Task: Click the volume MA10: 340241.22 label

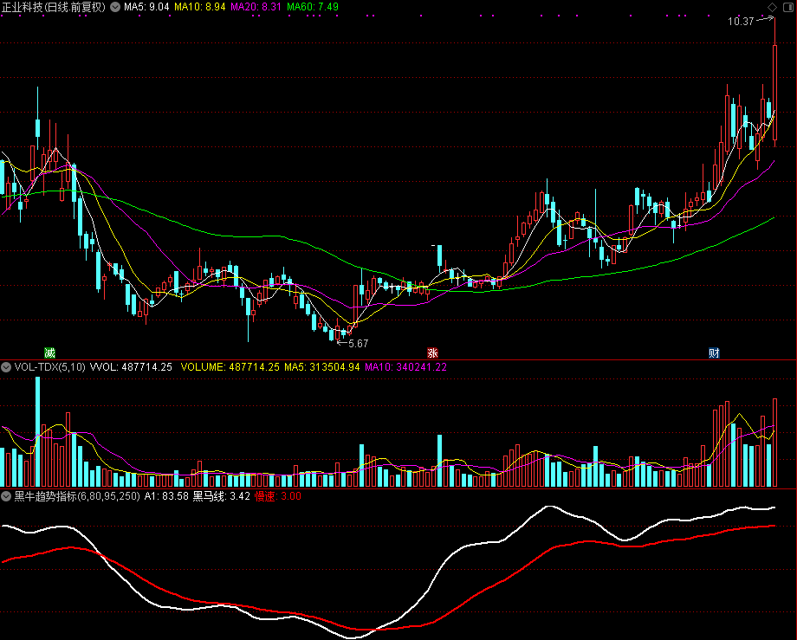Action: [x=405, y=366]
